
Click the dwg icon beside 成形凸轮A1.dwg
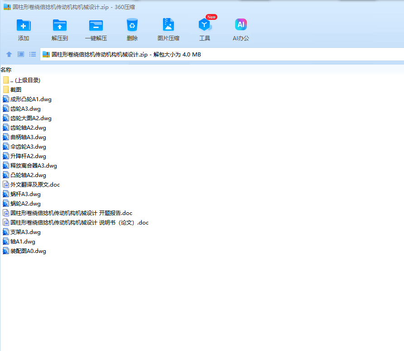click(6, 99)
